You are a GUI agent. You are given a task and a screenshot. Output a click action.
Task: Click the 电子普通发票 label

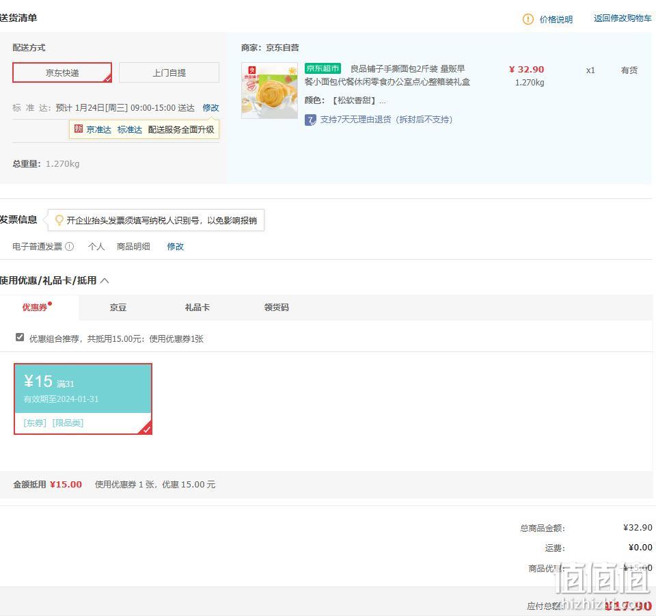37,247
